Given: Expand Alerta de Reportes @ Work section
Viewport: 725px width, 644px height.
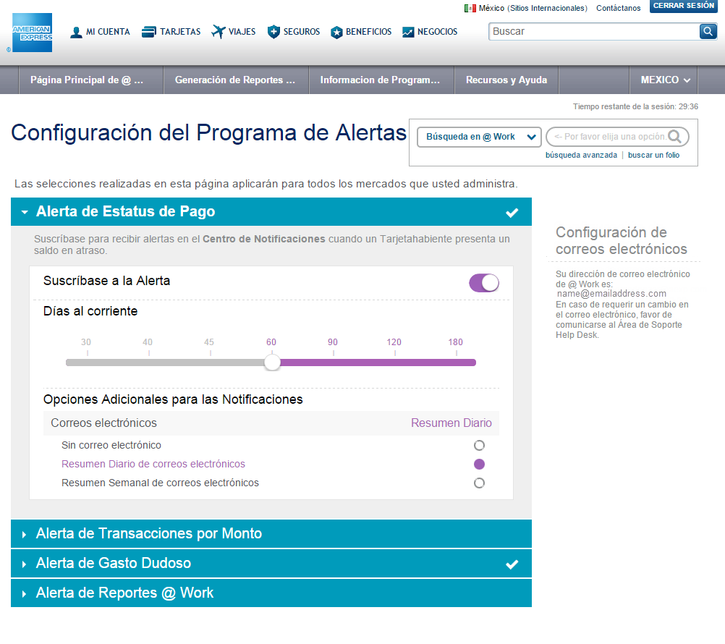Looking at the screenshot, I should [271, 593].
